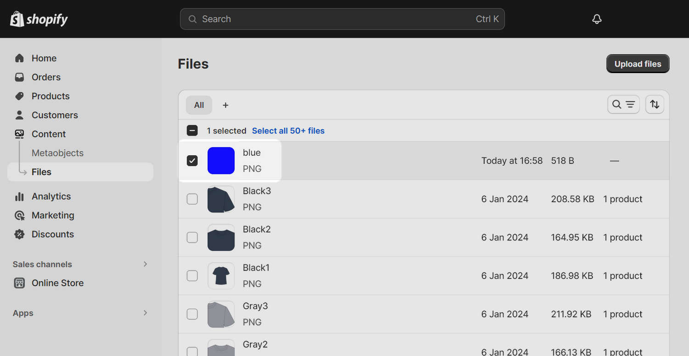689x356 pixels.
Task: Open the blue square thumbnail
Action: pyautogui.click(x=221, y=161)
